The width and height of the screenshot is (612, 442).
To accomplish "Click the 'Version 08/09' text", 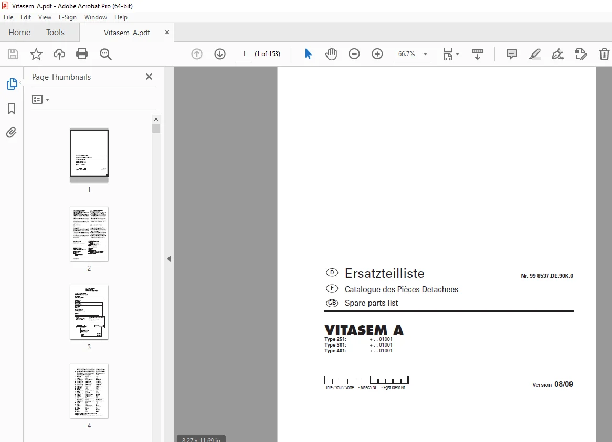I will click(x=553, y=384).
